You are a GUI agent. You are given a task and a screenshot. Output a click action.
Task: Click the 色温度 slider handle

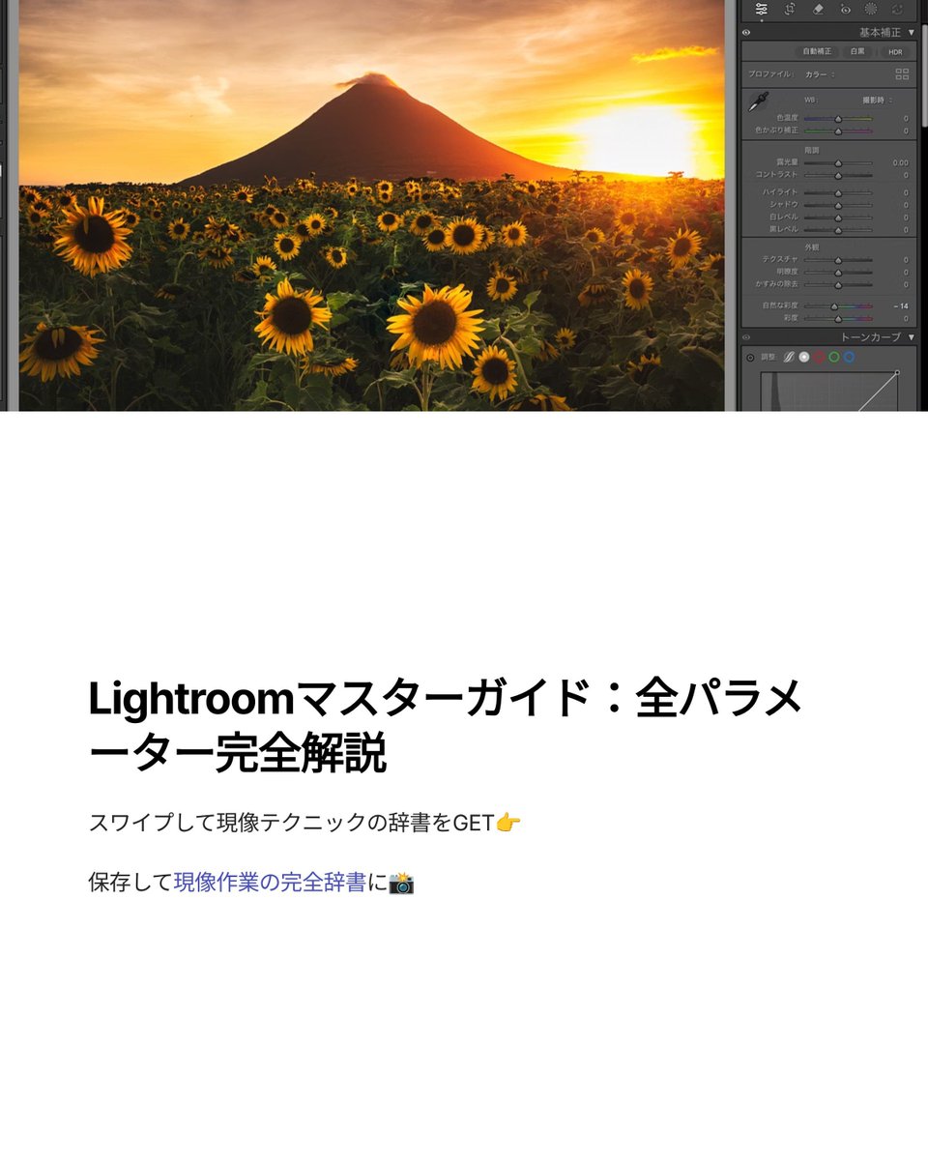click(x=838, y=119)
